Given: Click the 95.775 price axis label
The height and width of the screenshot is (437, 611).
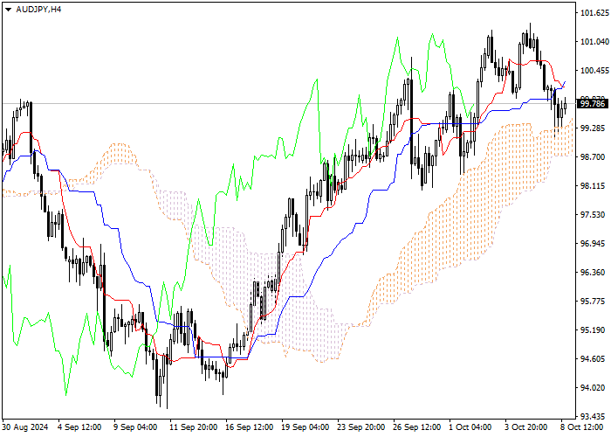Looking at the screenshot, I should coord(594,302).
